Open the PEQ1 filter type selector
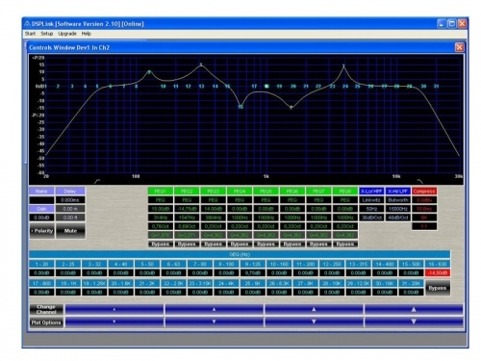The image size is (481, 361). (x=161, y=200)
